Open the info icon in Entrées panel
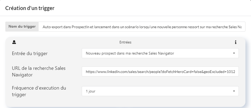 (x=235, y=42)
